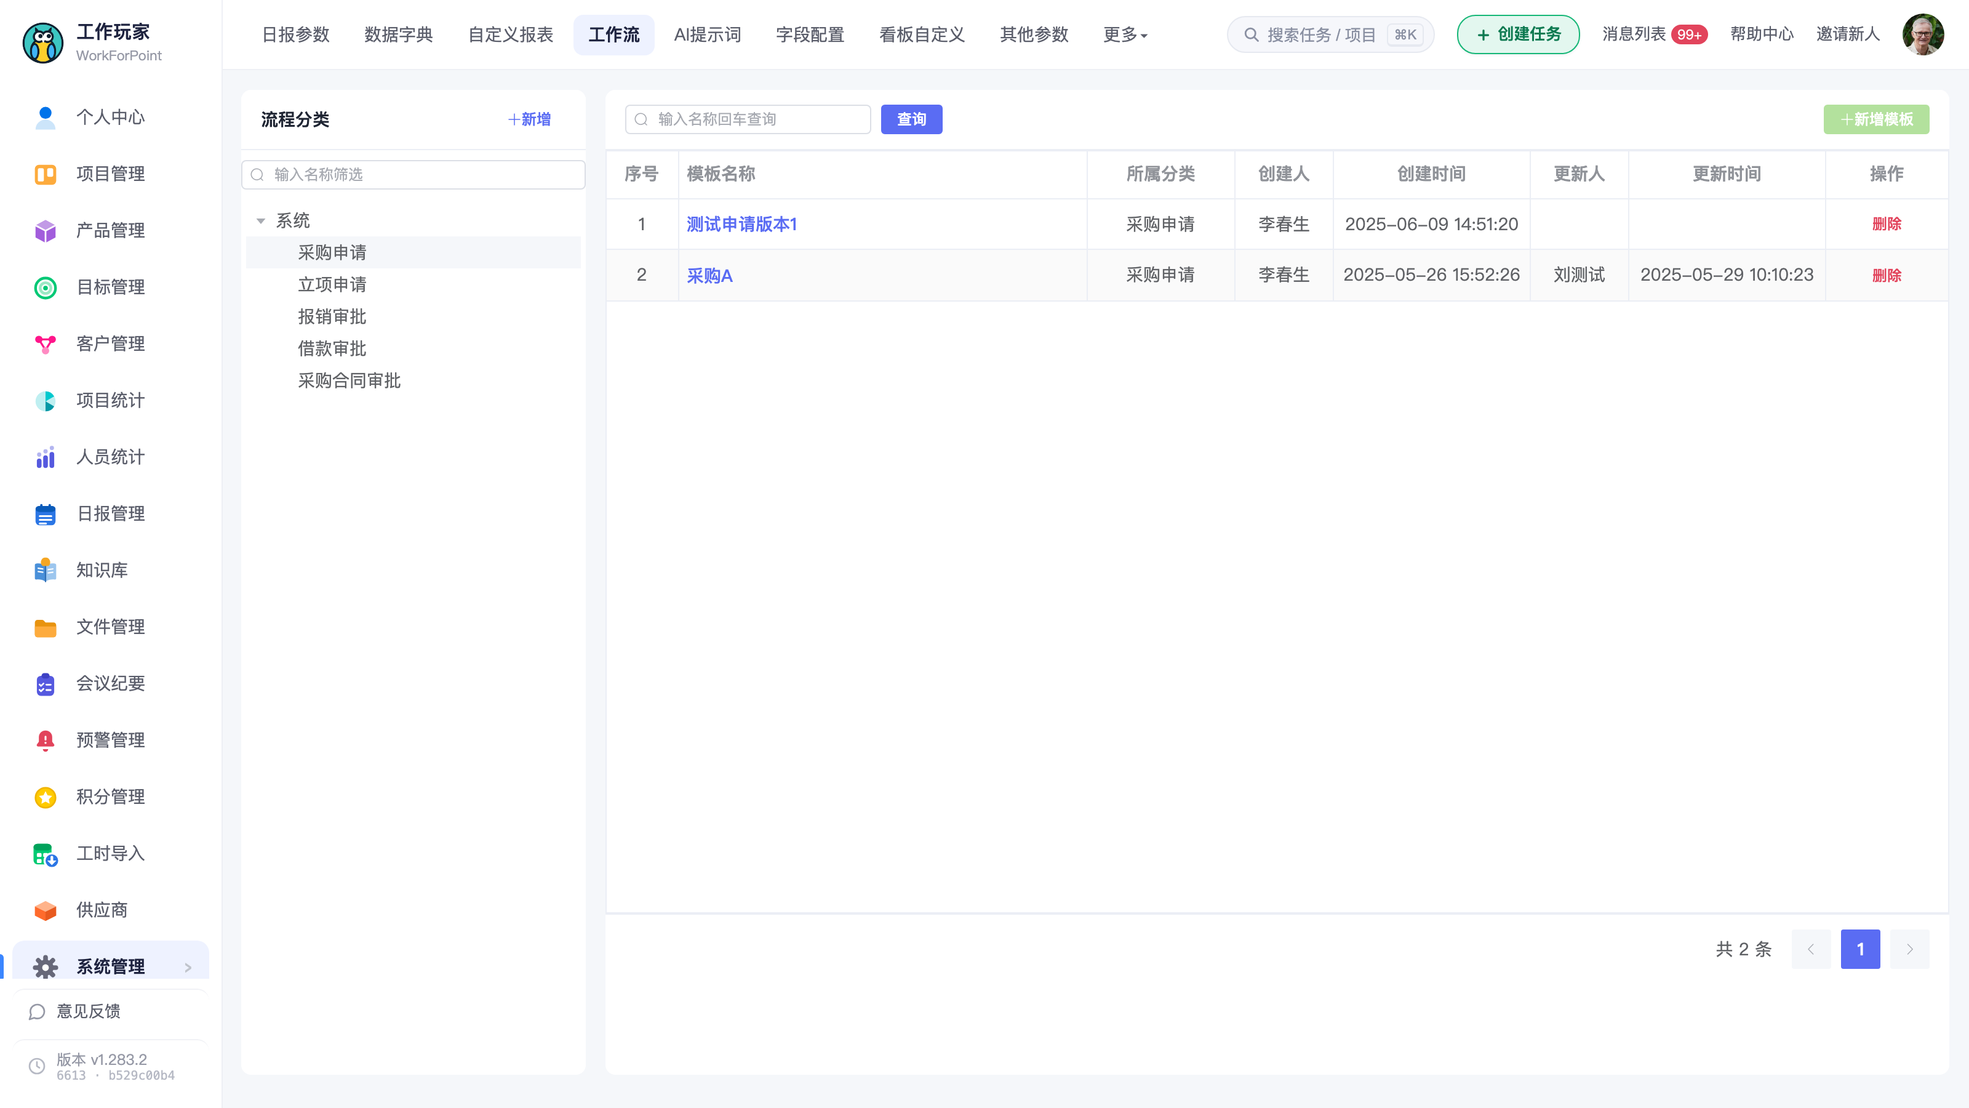Open 预警管理 bell icon

click(x=45, y=740)
